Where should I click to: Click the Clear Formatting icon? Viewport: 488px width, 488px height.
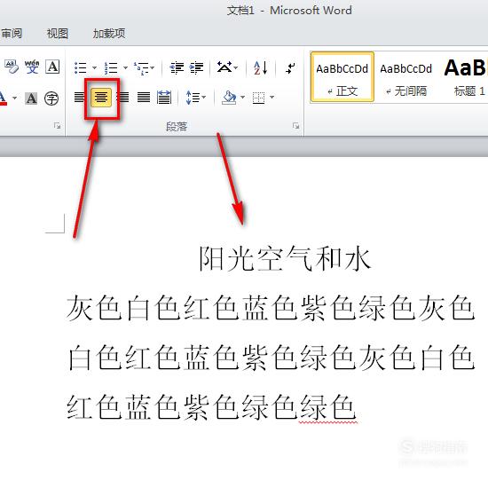(x=12, y=67)
